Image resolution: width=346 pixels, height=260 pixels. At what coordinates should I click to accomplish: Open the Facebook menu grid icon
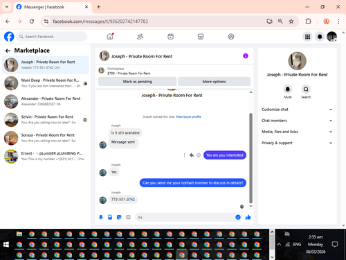pos(307,37)
